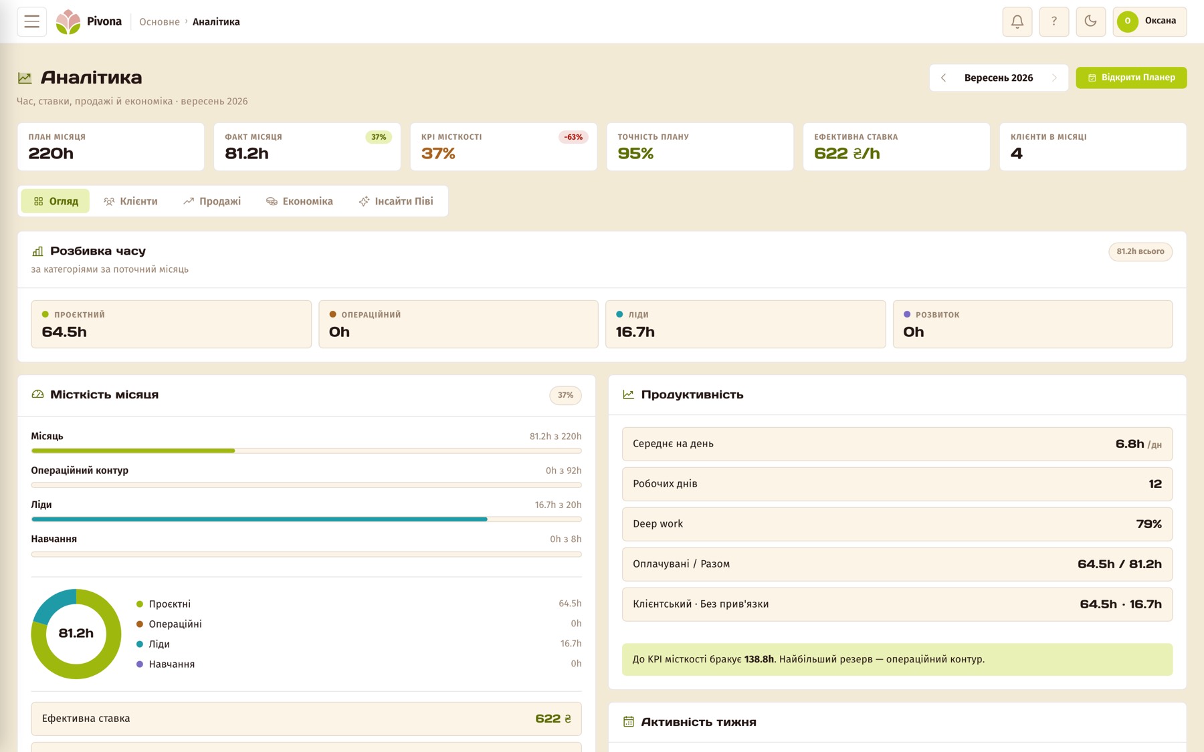Switch to Продажі tab
The height and width of the screenshot is (752, 1204).
212,201
